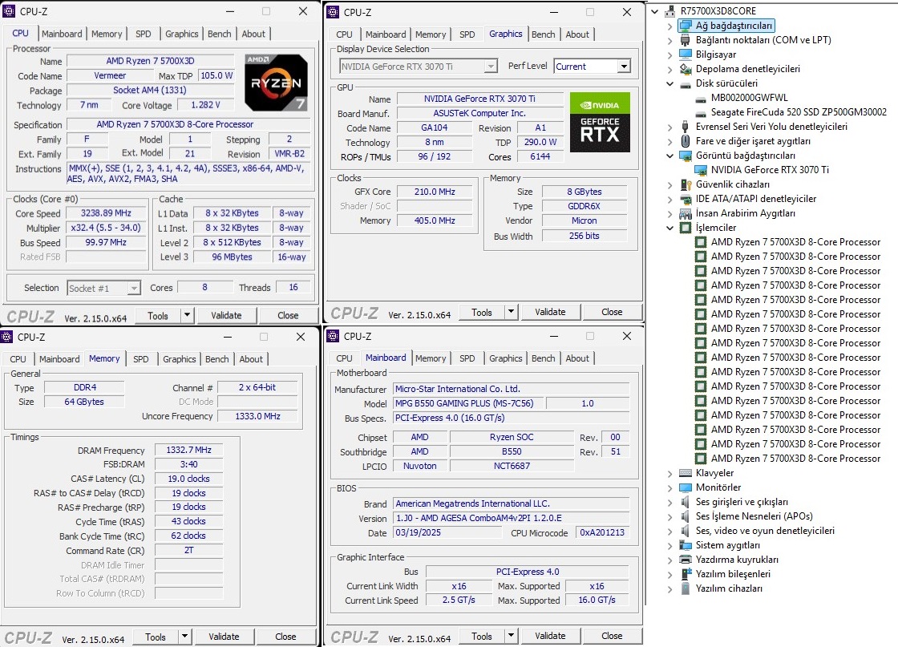Click the Sistem aygıtları icon
This screenshot has width=898, height=647.
click(685, 545)
